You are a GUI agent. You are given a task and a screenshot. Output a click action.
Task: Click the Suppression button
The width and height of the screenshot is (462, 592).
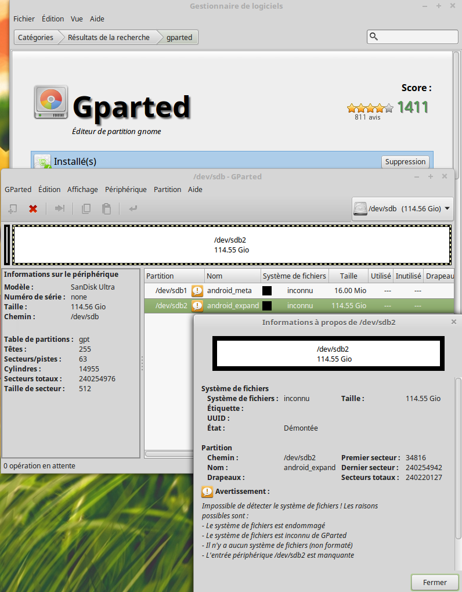point(405,161)
